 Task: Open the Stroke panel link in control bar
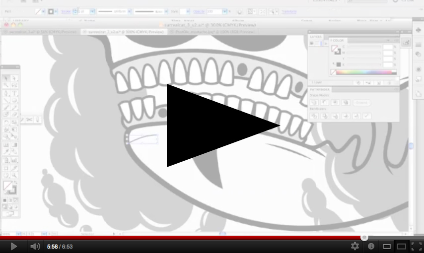click(66, 11)
